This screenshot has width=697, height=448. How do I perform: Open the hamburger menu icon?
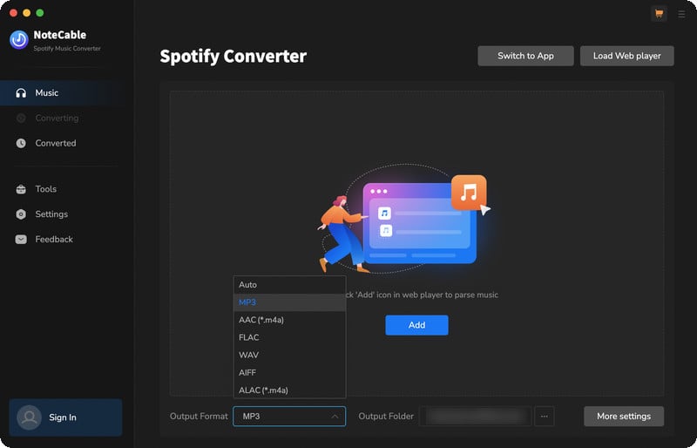click(681, 14)
